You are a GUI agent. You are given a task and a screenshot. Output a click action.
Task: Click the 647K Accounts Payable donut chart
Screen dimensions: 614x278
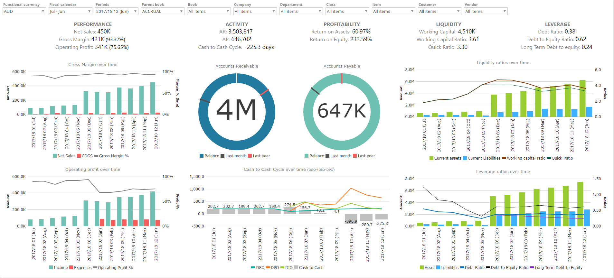(x=342, y=111)
